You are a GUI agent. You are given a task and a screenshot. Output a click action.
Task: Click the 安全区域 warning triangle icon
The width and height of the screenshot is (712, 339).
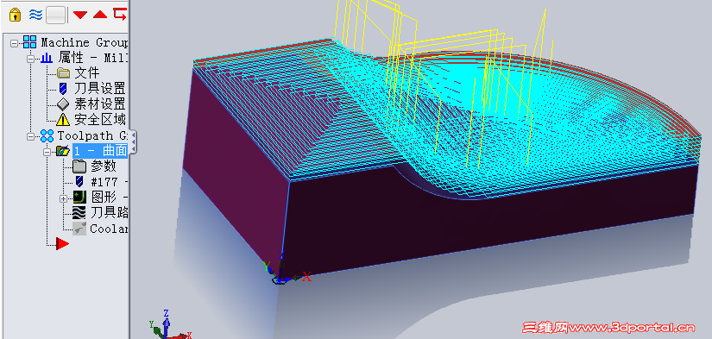click(x=63, y=120)
